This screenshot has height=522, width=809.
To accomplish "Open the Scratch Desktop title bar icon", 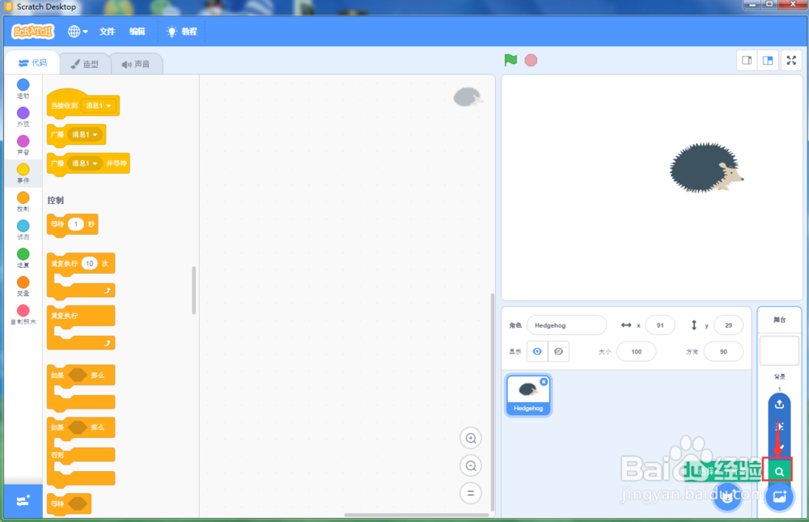I will 8,6.
